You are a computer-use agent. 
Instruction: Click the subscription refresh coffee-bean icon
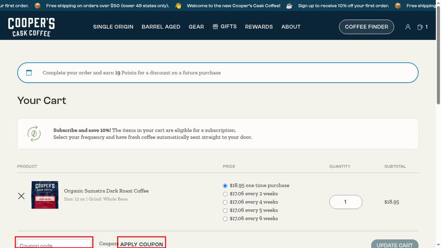tap(34, 134)
